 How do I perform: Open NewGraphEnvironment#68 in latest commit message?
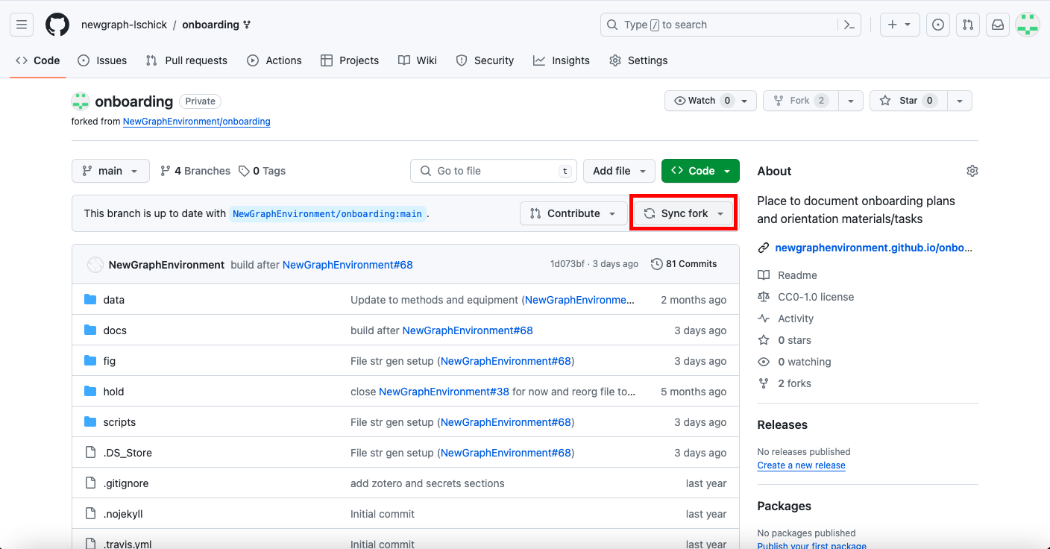348,265
